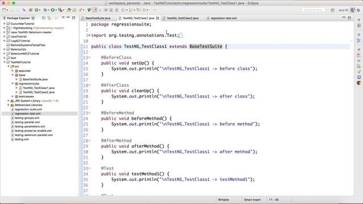This screenshot has height=204, width=363.
Task: Open the Run configurations dropdown arrow
Action: pos(56,10)
